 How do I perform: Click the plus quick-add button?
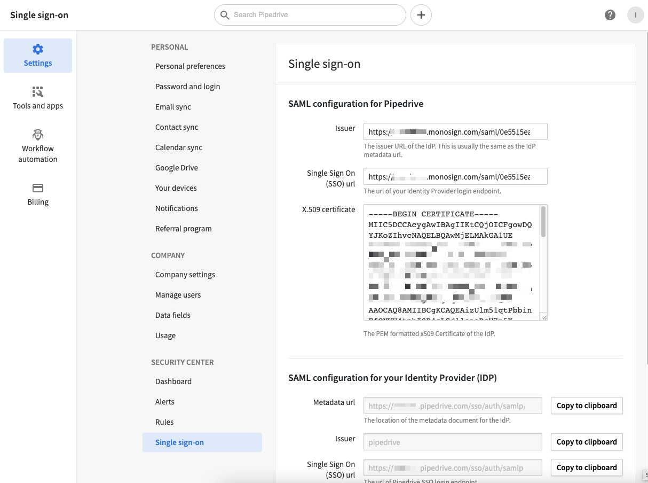(x=421, y=15)
